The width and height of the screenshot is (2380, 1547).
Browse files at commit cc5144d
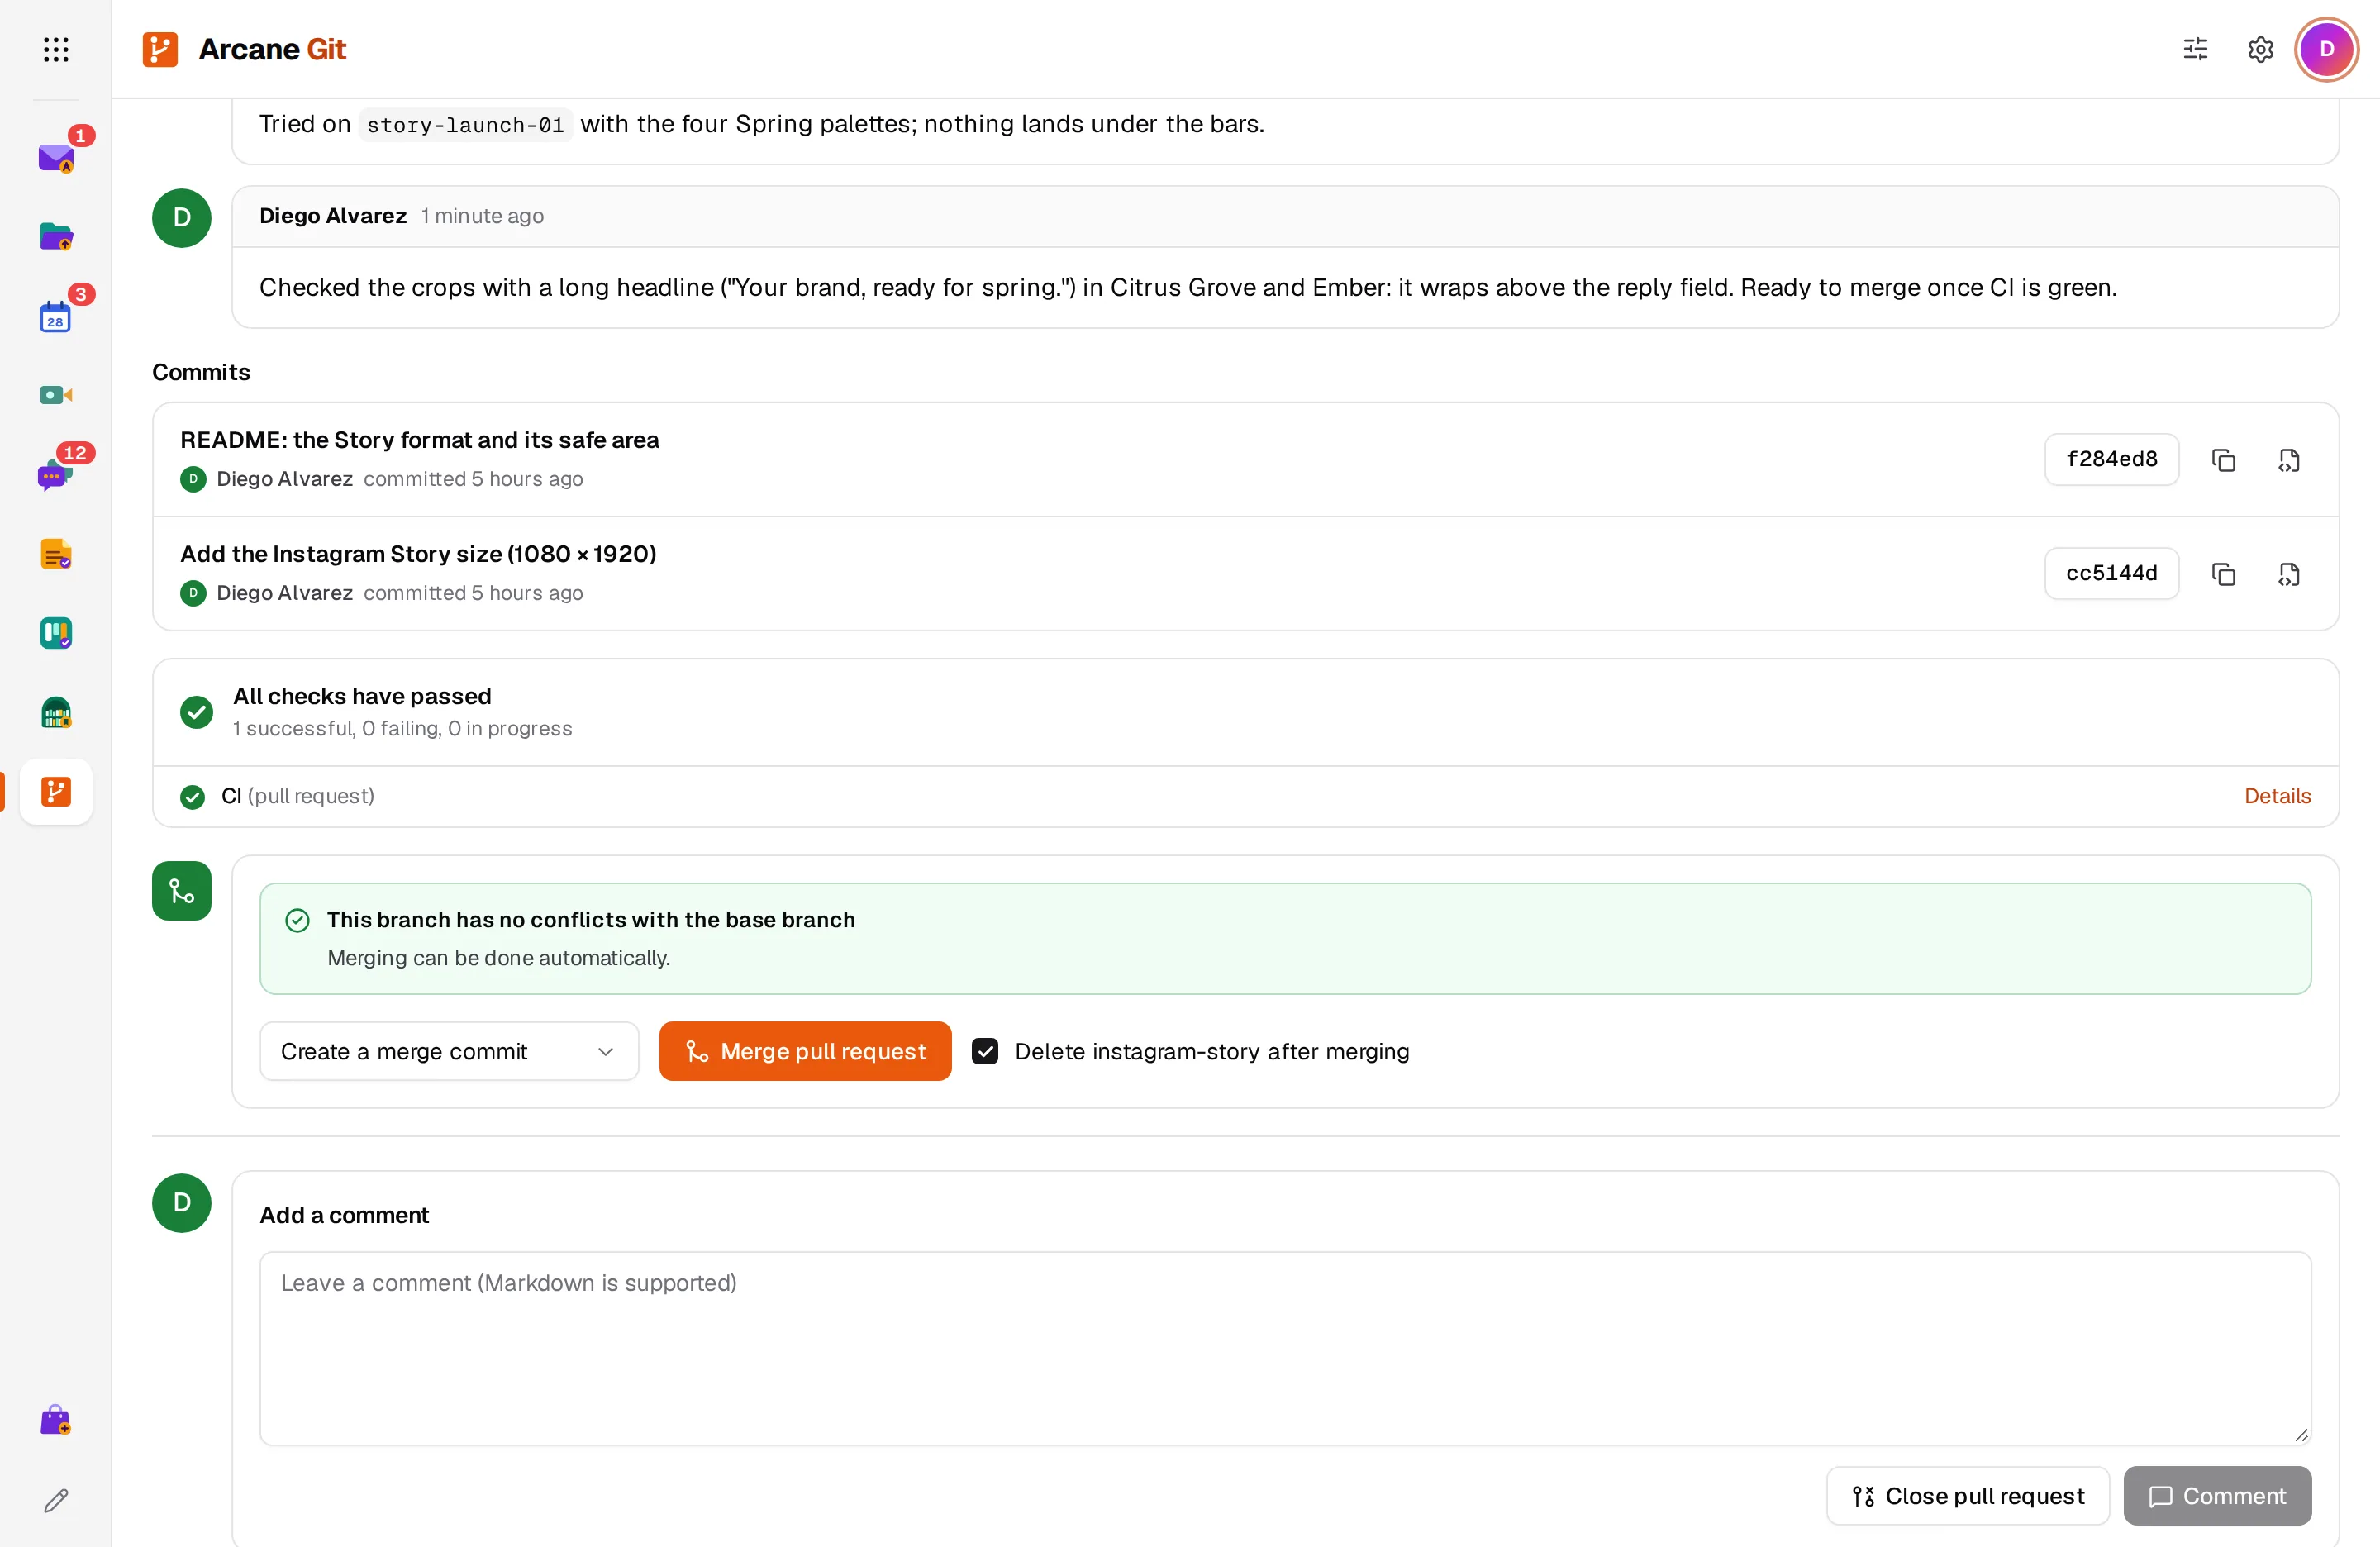coord(2289,574)
